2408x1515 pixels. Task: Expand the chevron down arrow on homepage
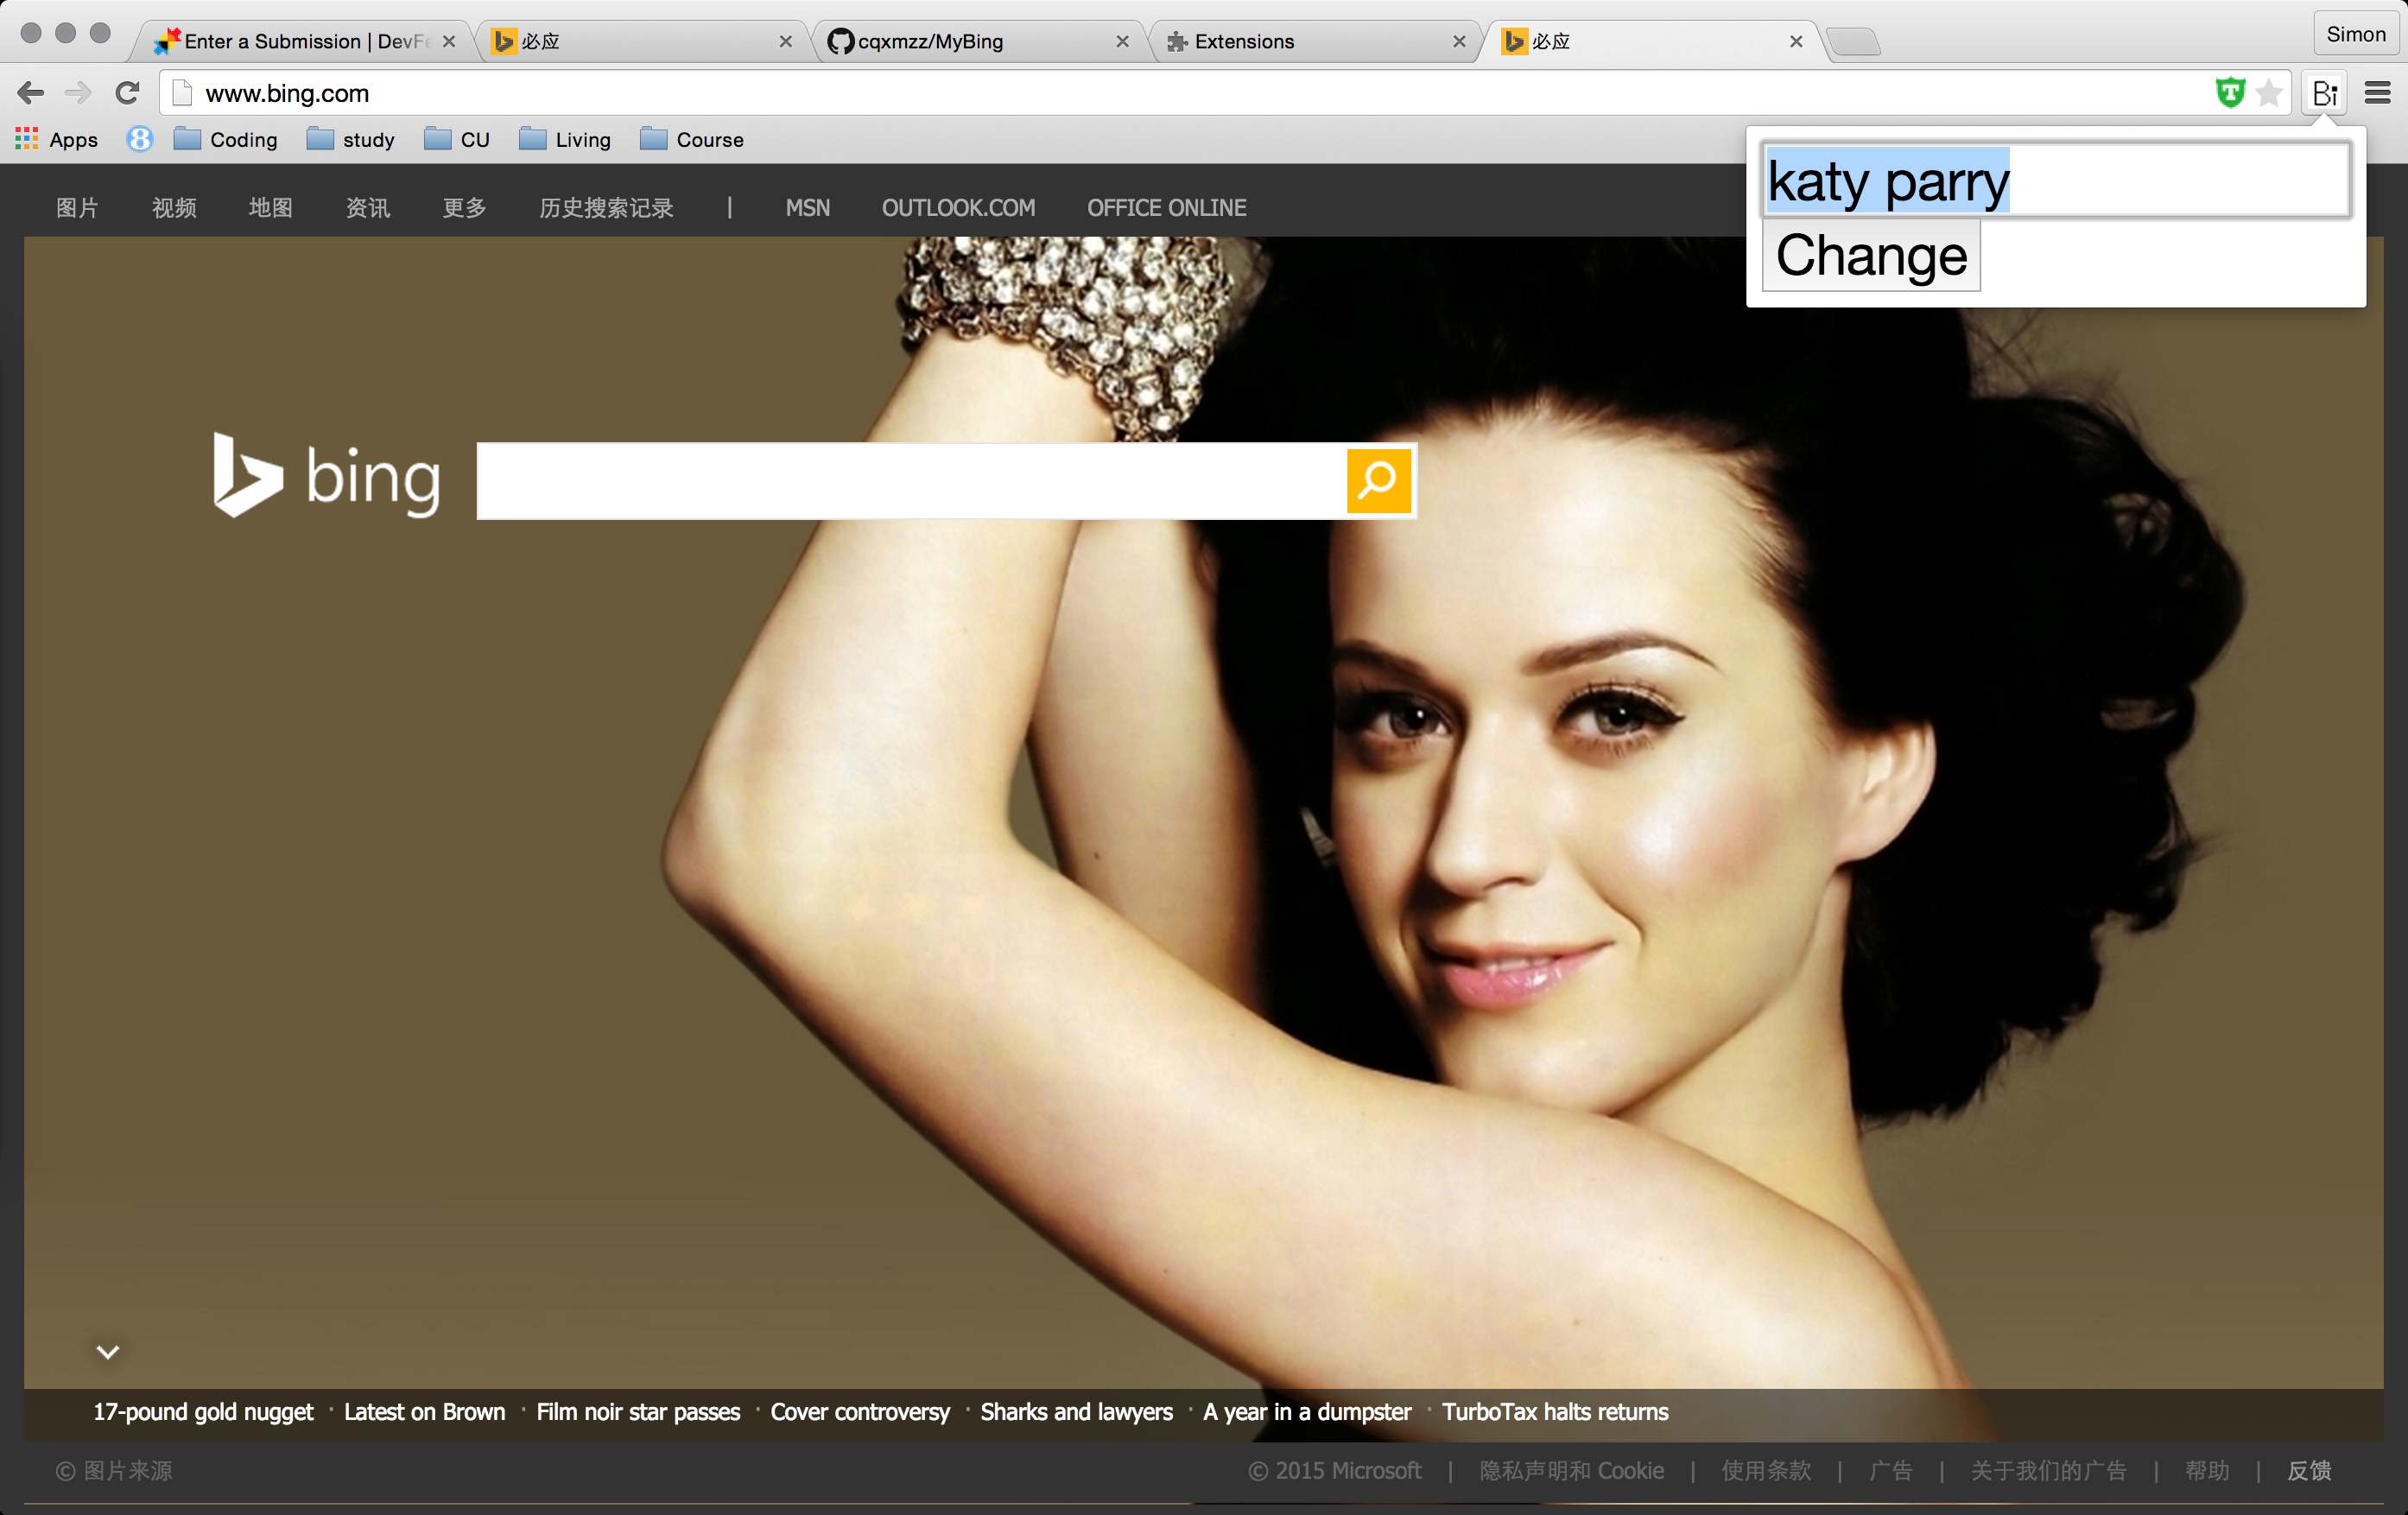click(x=108, y=1352)
